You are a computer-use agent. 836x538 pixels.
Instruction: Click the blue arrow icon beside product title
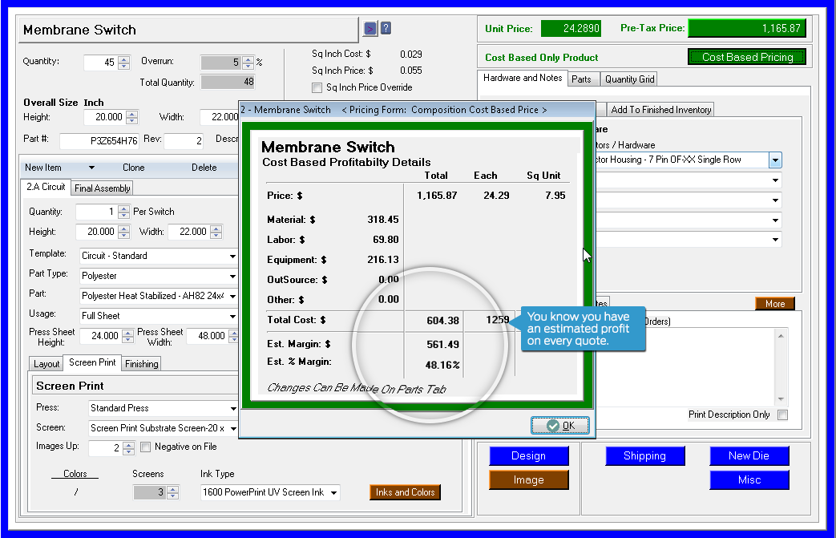tap(370, 29)
